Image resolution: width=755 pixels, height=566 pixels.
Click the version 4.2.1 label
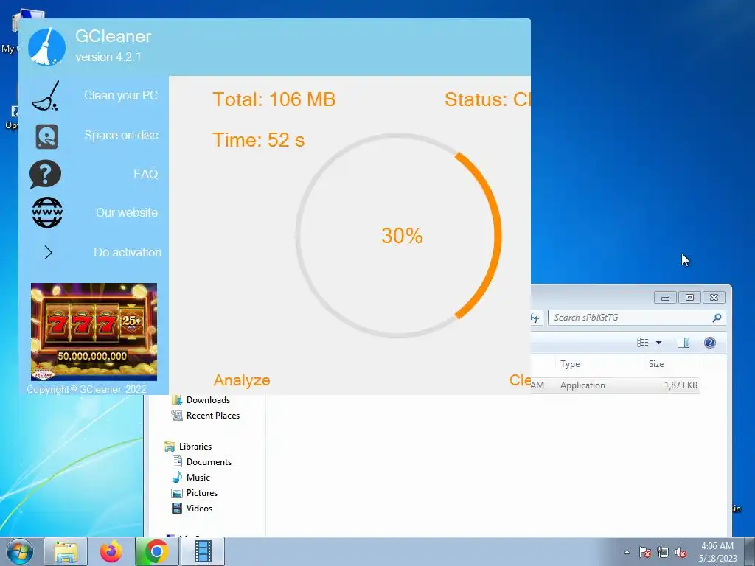coord(108,57)
